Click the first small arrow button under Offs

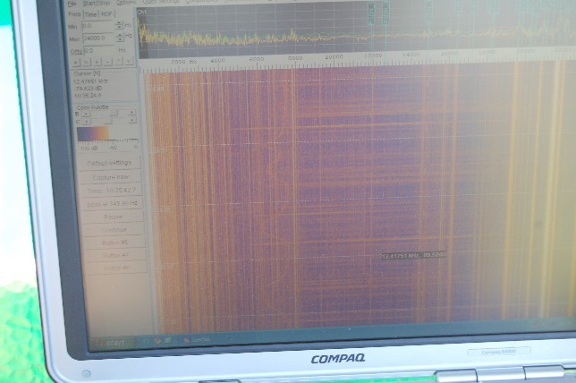[76, 63]
